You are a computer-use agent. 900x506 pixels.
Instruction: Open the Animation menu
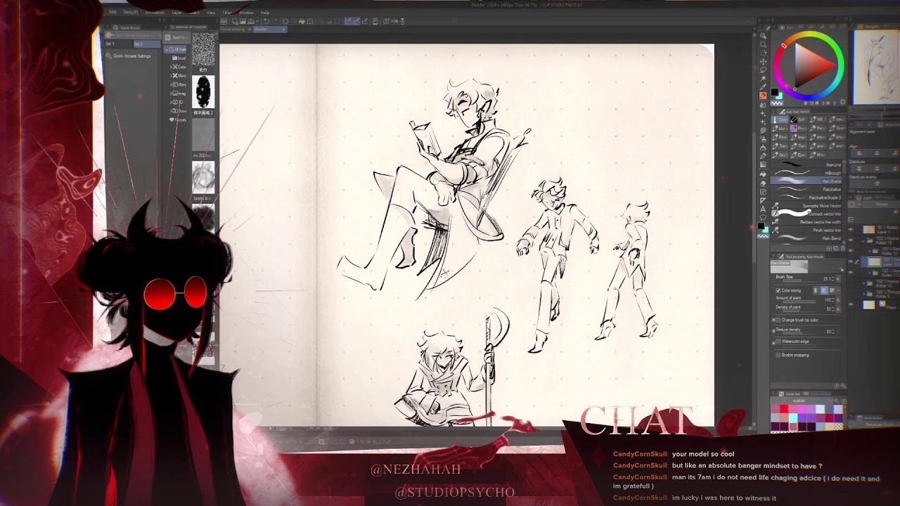click(155, 12)
